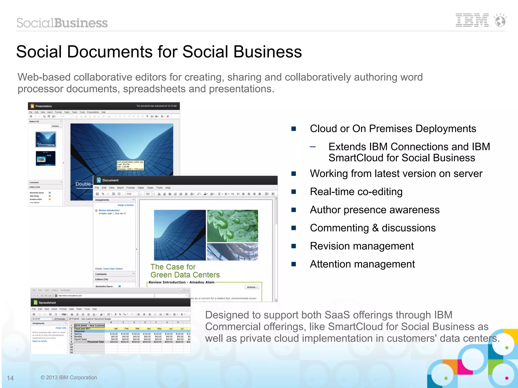This screenshot has height=388, width=518.
Task: Open the Presentation menu in Presentation window
Action: 93,112
